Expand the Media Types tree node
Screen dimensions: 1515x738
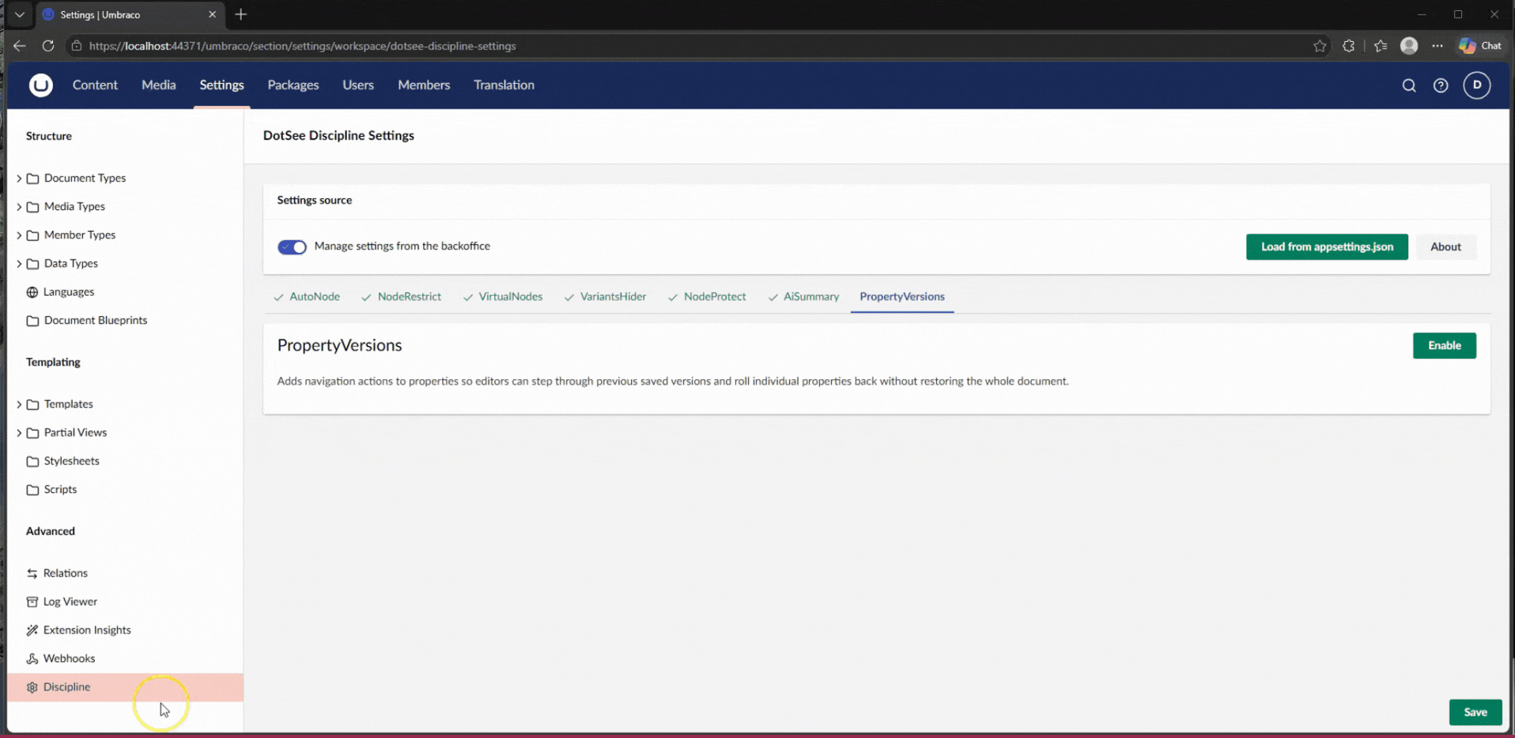tap(19, 207)
